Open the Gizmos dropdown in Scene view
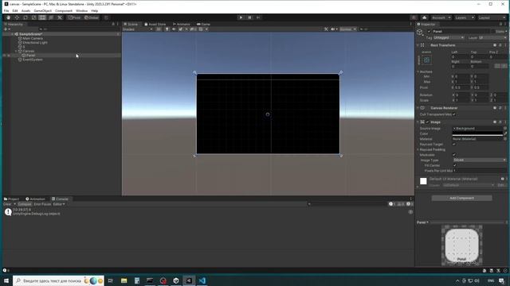The width and height of the screenshot is (510, 286). pyautogui.click(x=348, y=29)
